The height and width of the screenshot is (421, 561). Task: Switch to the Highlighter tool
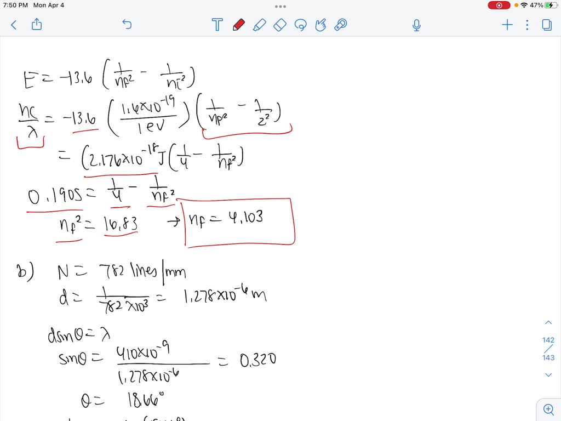point(260,25)
